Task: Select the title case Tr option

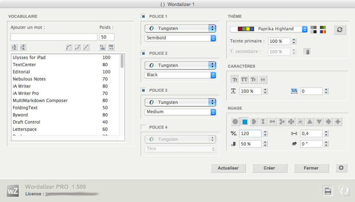Action: [253, 79]
